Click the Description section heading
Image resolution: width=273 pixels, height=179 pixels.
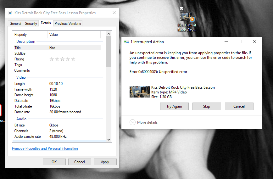[26, 42]
